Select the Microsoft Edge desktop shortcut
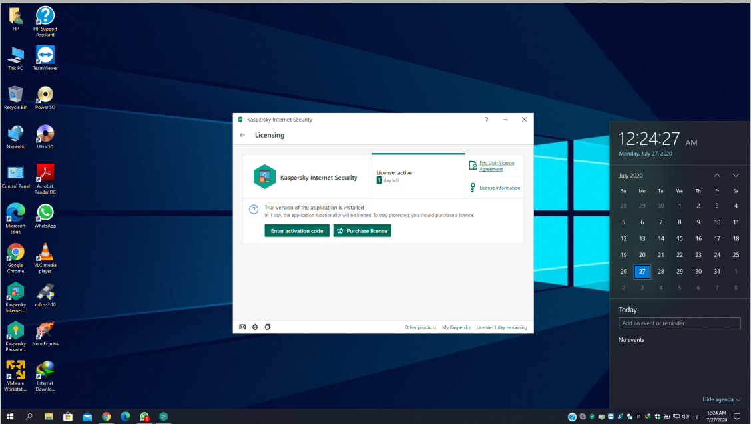The image size is (751, 424). click(x=16, y=219)
